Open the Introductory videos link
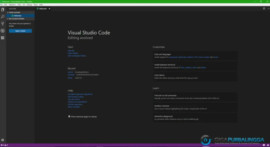 (76, 97)
